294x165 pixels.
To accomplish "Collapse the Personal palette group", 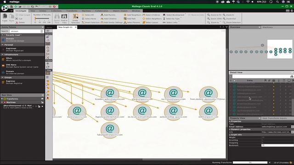I will coord(2,45).
